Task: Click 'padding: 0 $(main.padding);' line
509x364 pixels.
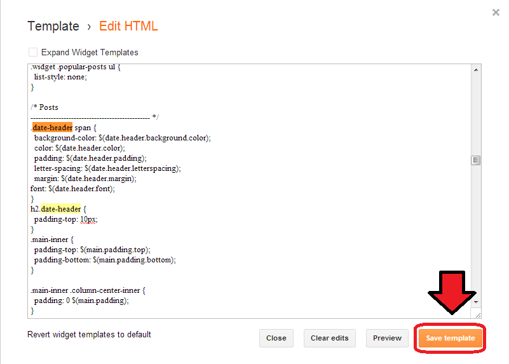Action: click(81, 300)
